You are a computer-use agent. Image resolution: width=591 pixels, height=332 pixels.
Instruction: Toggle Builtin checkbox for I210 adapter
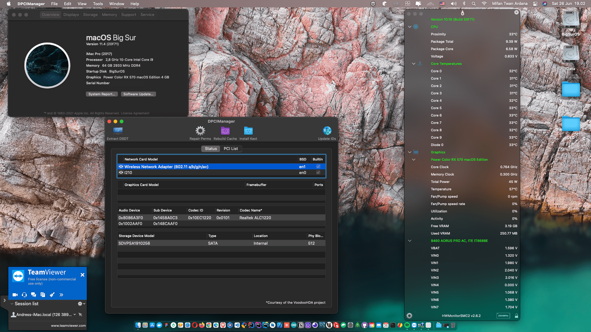pyautogui.click(x=318, y=172)
